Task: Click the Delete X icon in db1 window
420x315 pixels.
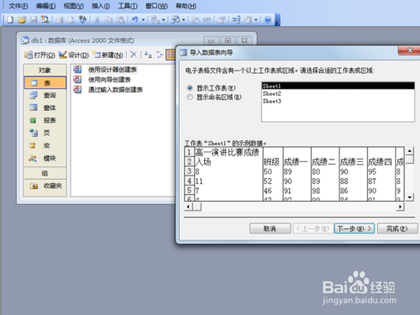Action: click(x=134, y=55)
